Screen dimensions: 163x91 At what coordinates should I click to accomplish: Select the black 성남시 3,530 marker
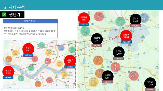pos(135,20)
